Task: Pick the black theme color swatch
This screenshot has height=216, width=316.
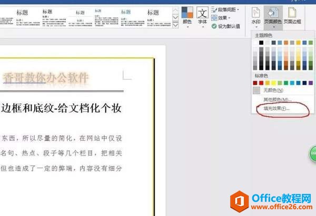Action: point(261,43)
